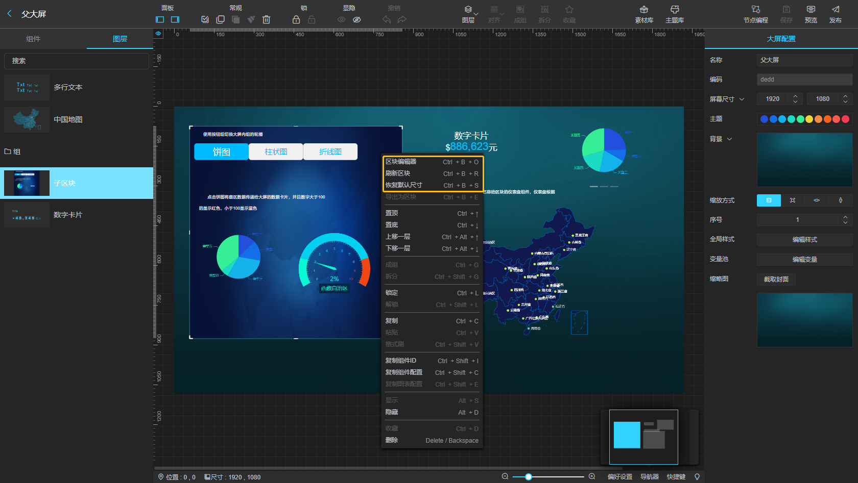Open the 素材库 material library

click(x=644, y=14)
